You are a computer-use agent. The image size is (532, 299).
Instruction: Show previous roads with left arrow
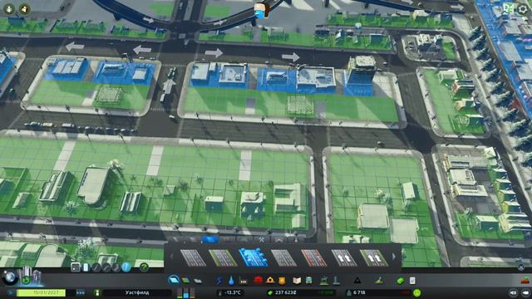[171, 257]
